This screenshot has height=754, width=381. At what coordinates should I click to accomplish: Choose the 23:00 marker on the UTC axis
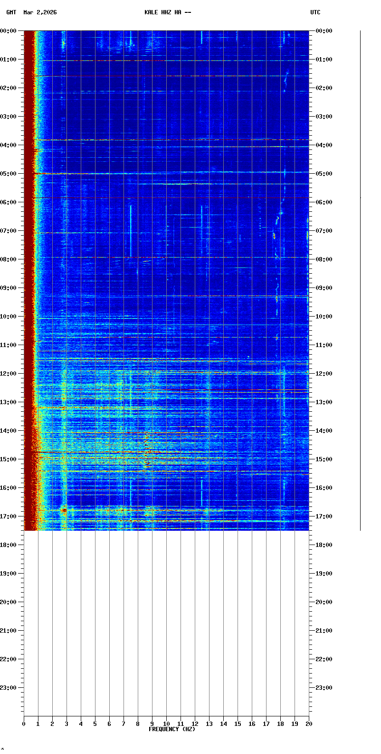tap(324, 688)
